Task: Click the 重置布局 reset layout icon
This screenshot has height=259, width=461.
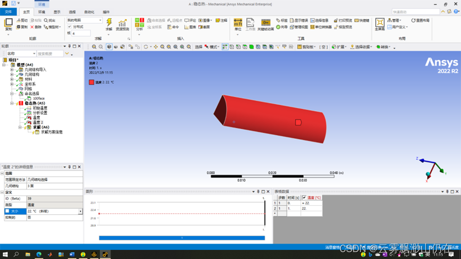Action: [x=420, y=20]
